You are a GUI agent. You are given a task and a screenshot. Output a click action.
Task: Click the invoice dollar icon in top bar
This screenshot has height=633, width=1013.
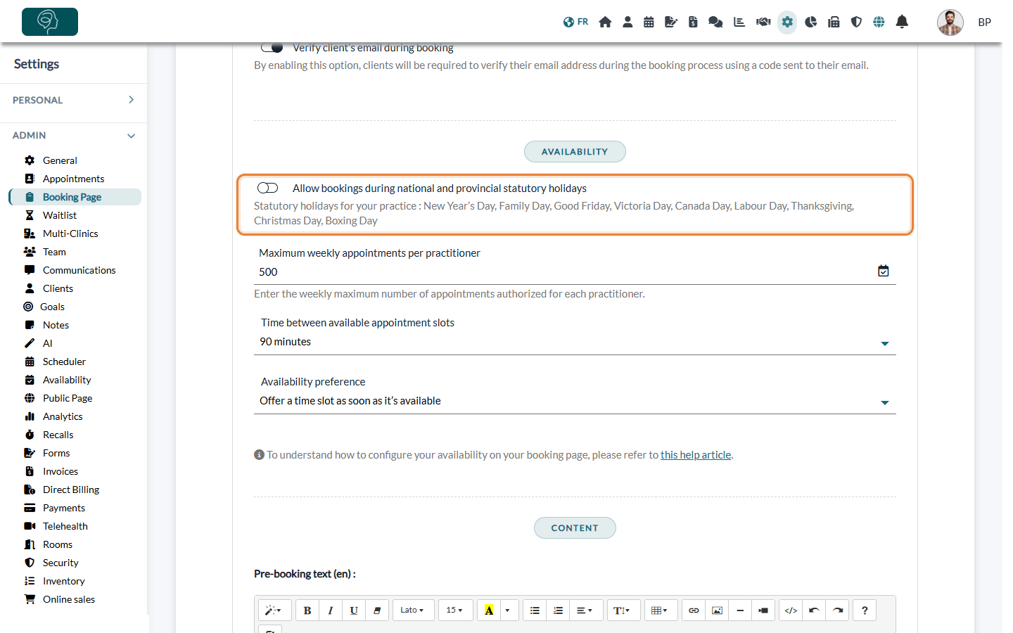693,22
